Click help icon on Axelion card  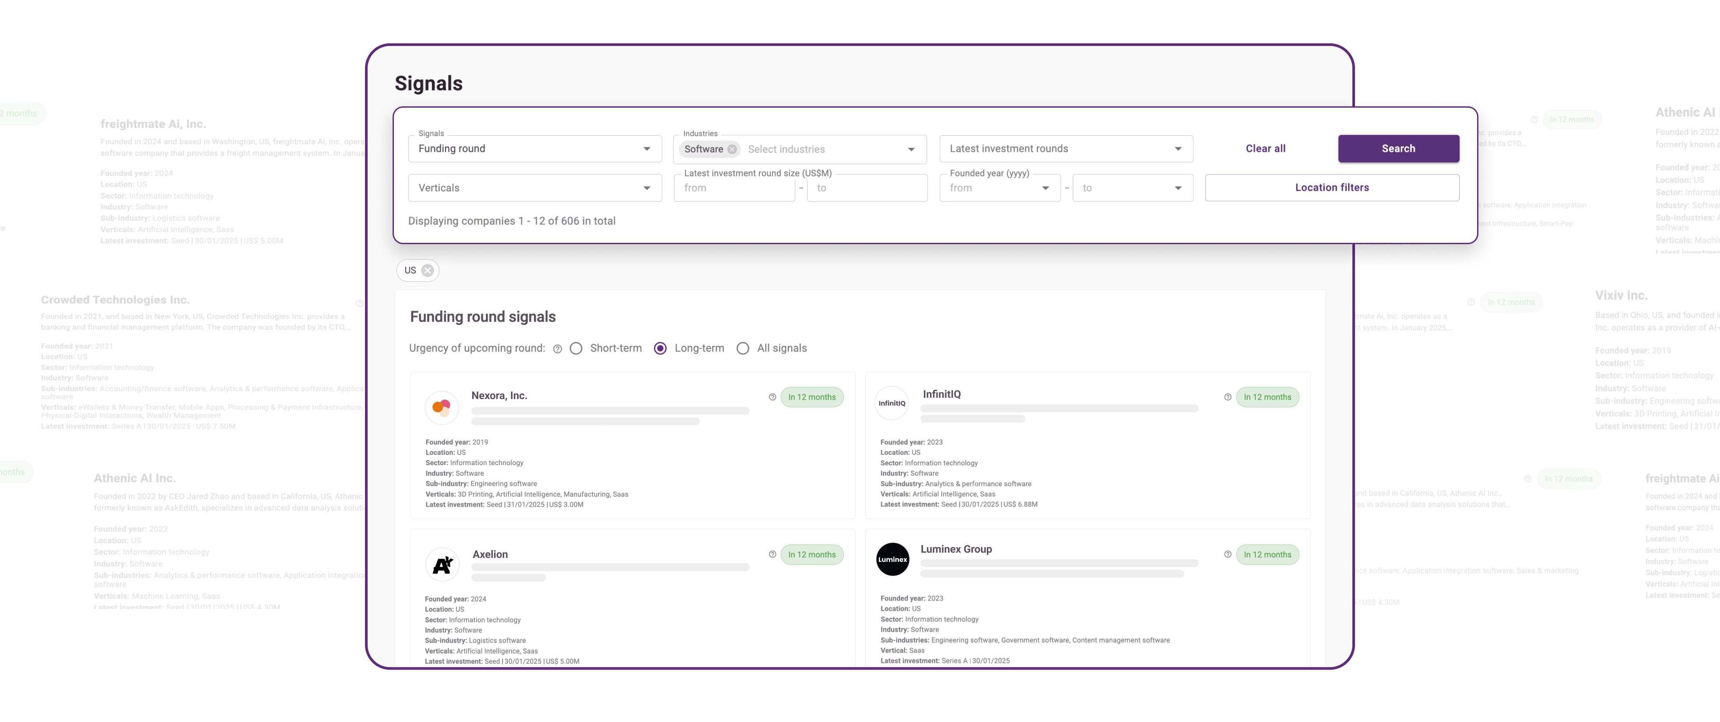tap(772, 554)
